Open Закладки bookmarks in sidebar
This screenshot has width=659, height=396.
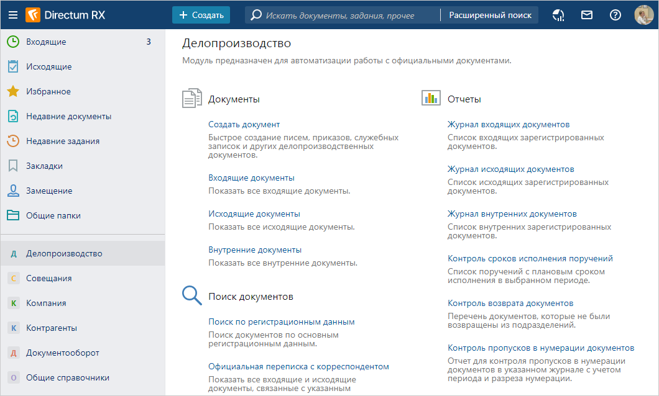point(44,166)
